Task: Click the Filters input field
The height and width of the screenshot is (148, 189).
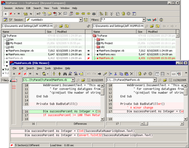Action: [x=122, y=20]
